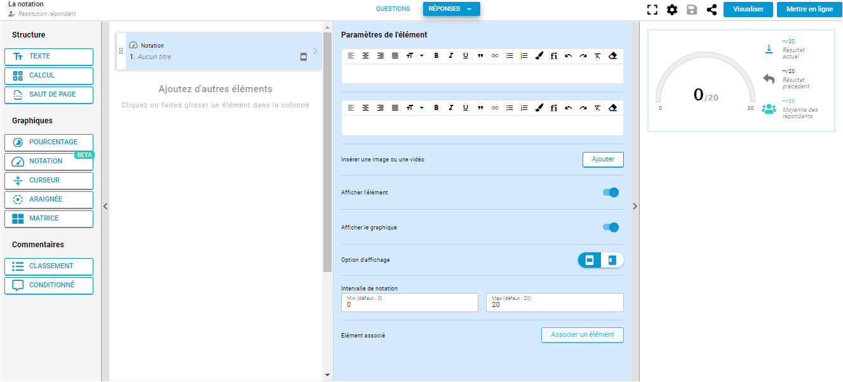
Task: Erase content with first editor eraser icon
Action: [612, 56]
